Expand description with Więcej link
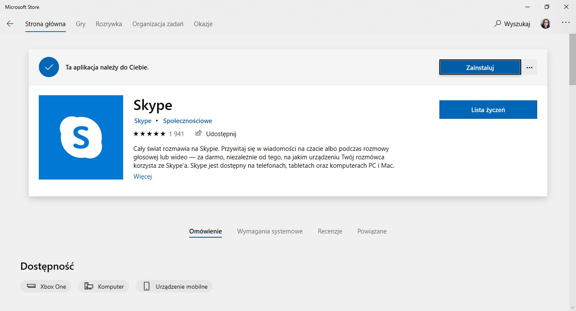This screenshot has width=576, height=311. (x=143, y=177)
